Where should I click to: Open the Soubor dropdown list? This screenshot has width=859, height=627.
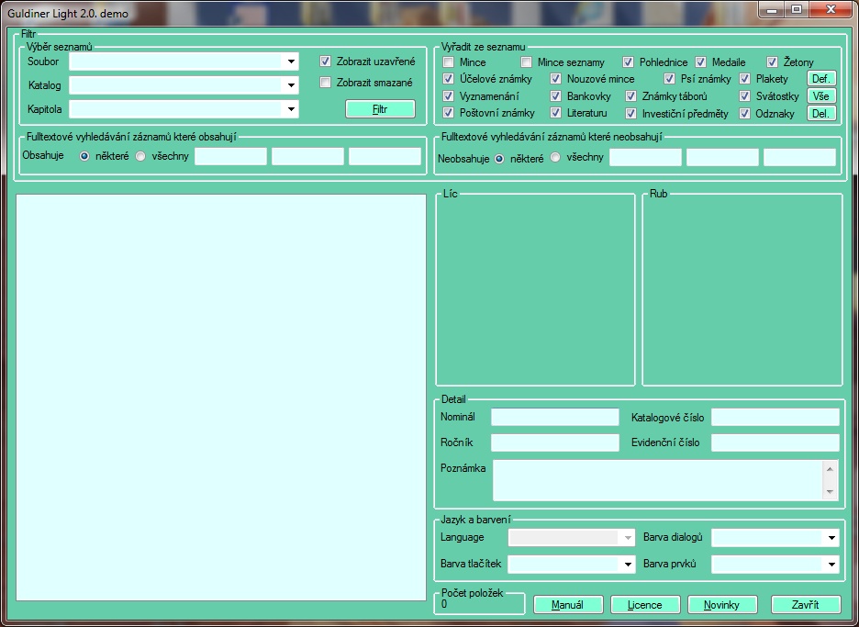pyautogui.click(x=291, y=62)
